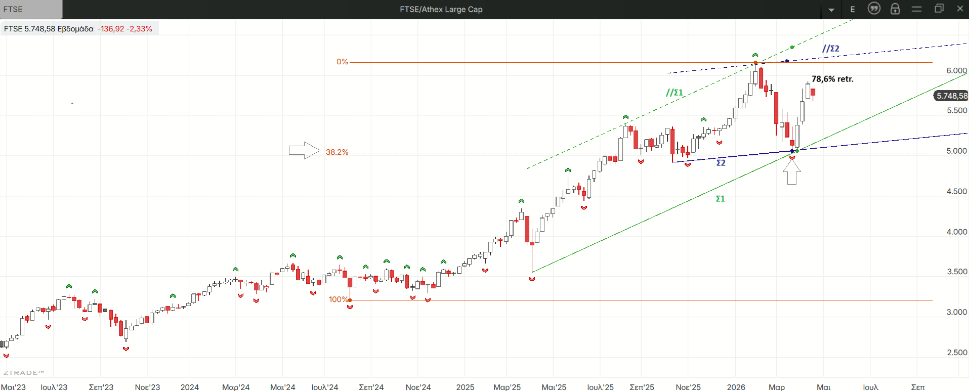969x391 pixels.
Task: Click the 100% Fibonacci anchor point
Action: (350, 300)
